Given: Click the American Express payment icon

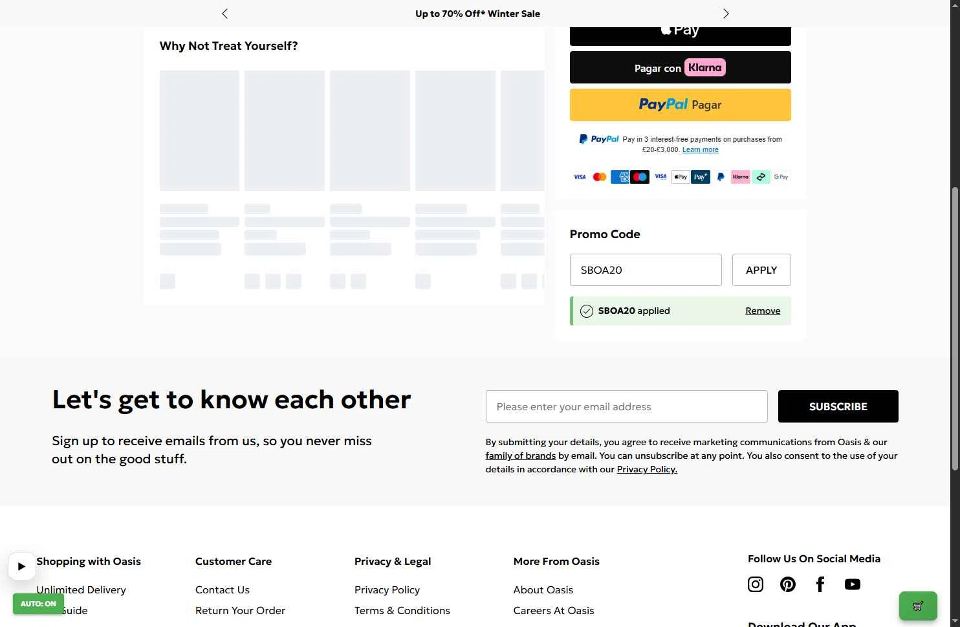Looking at the screenshot, I should click(620, 177).
